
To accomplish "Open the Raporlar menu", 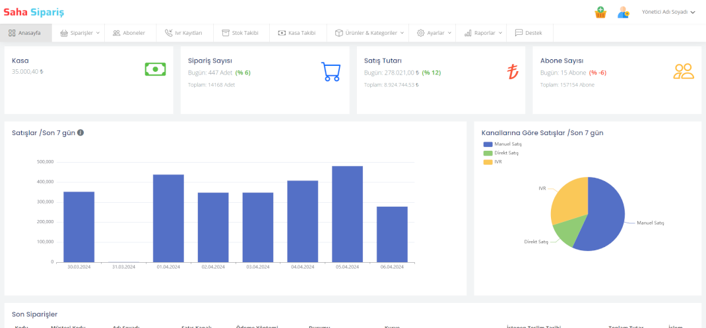I will (x=481, y=33).
